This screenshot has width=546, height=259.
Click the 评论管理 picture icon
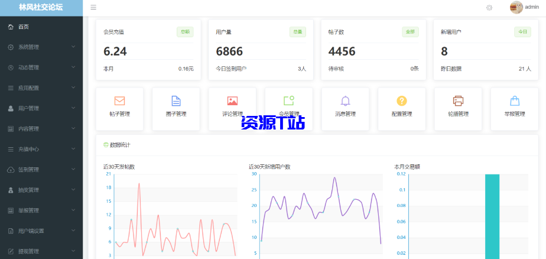click(x=233, y=101)
